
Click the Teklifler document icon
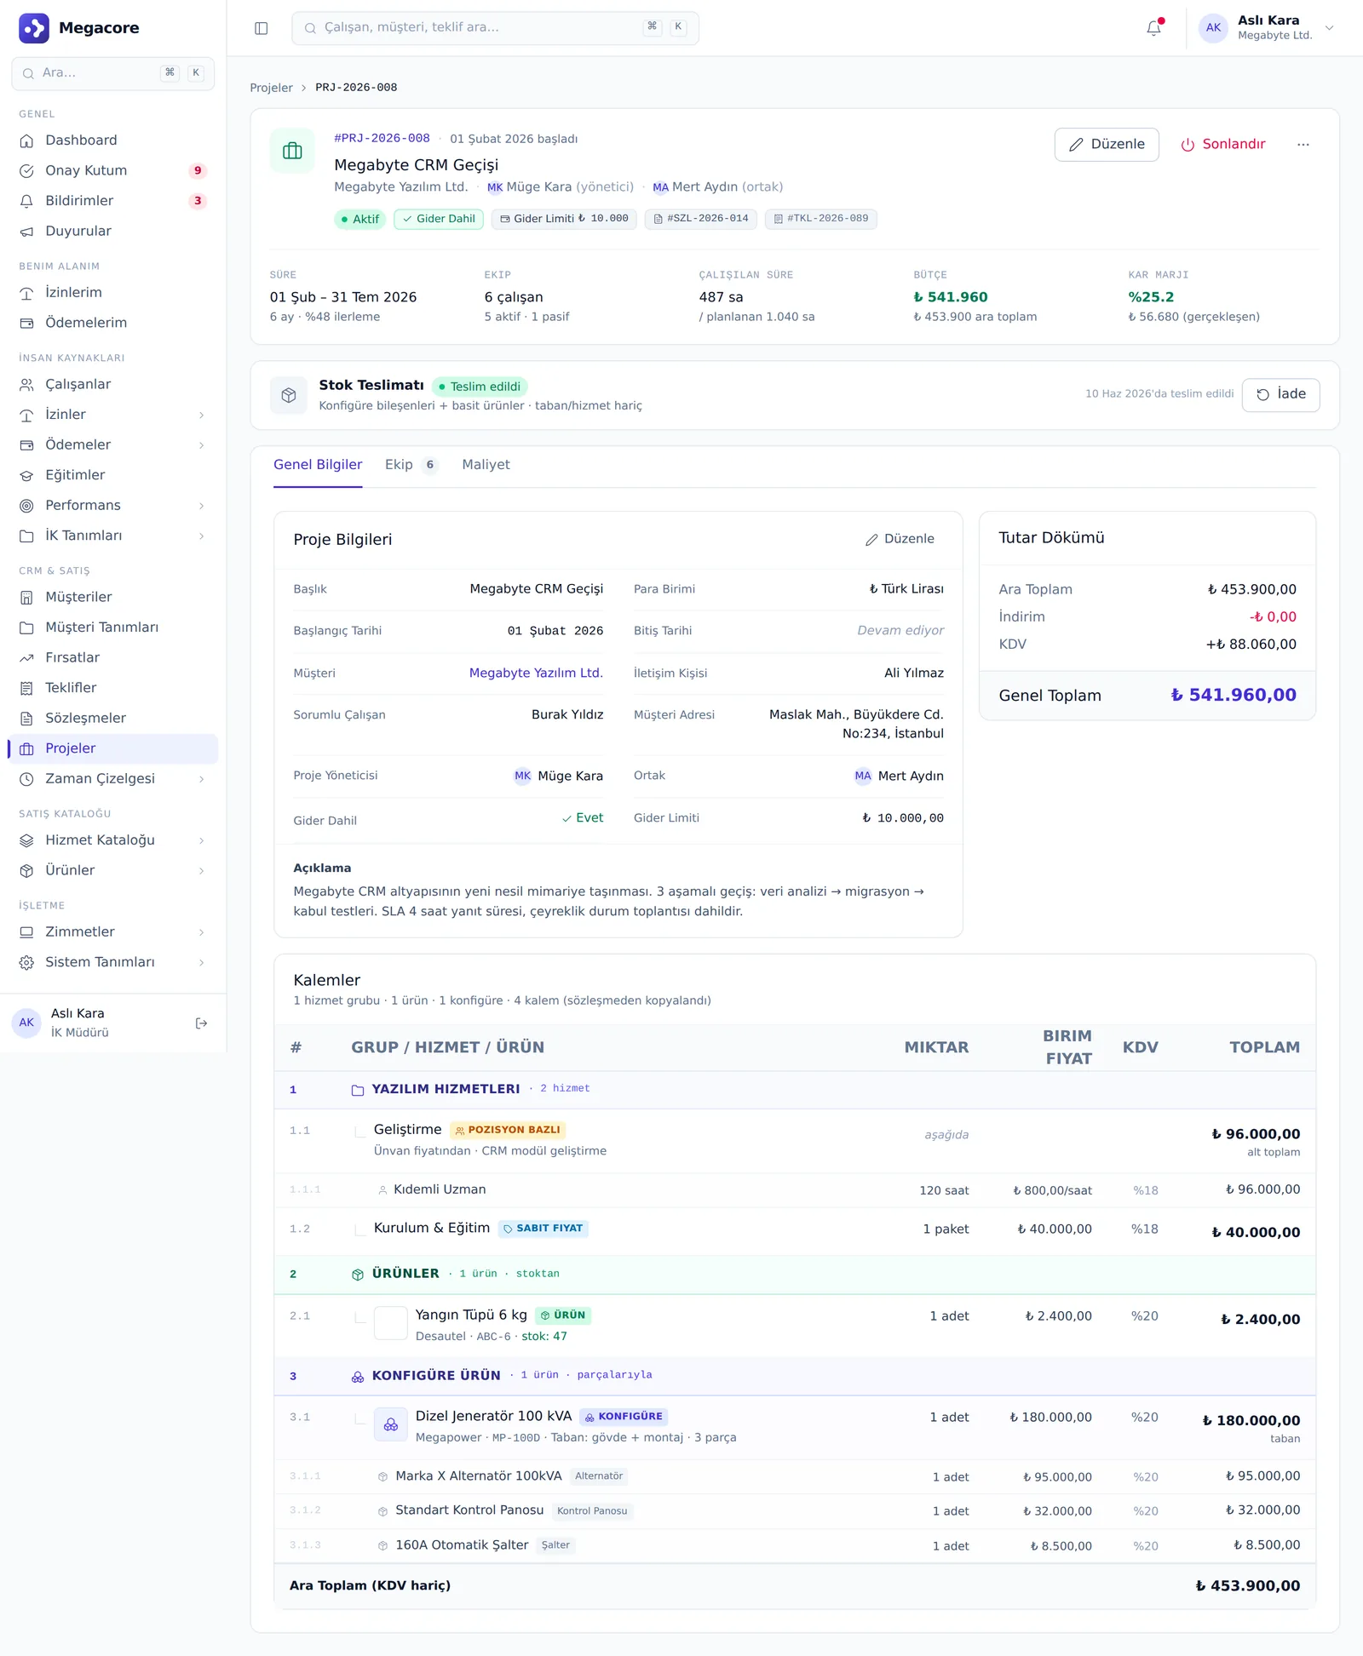(27, 688)
